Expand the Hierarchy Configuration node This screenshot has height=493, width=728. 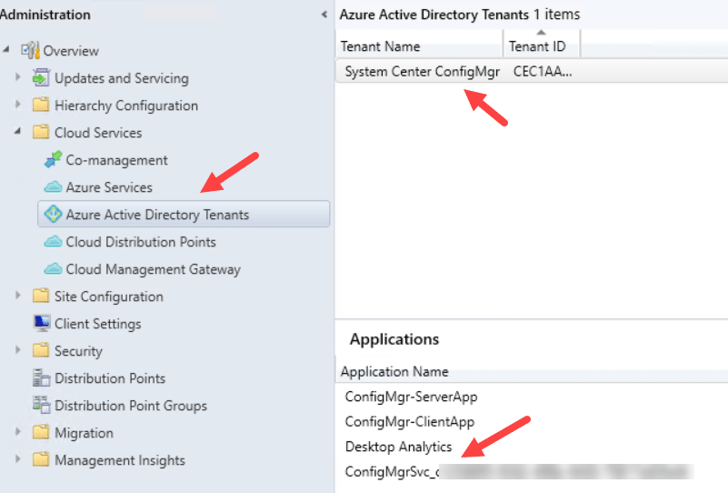coord(17,104)
